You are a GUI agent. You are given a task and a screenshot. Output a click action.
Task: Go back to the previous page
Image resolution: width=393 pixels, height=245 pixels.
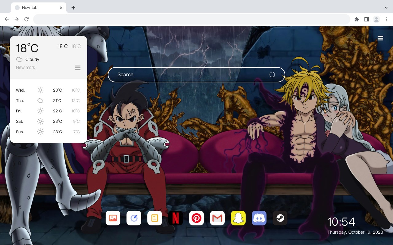(x=7, y=19)
